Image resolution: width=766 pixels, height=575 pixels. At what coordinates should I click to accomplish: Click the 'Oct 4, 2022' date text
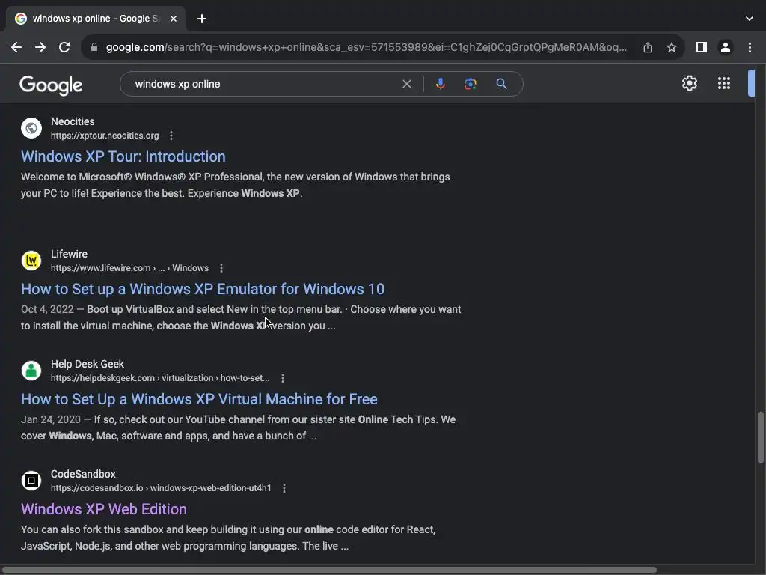click(x=47, y=309)
